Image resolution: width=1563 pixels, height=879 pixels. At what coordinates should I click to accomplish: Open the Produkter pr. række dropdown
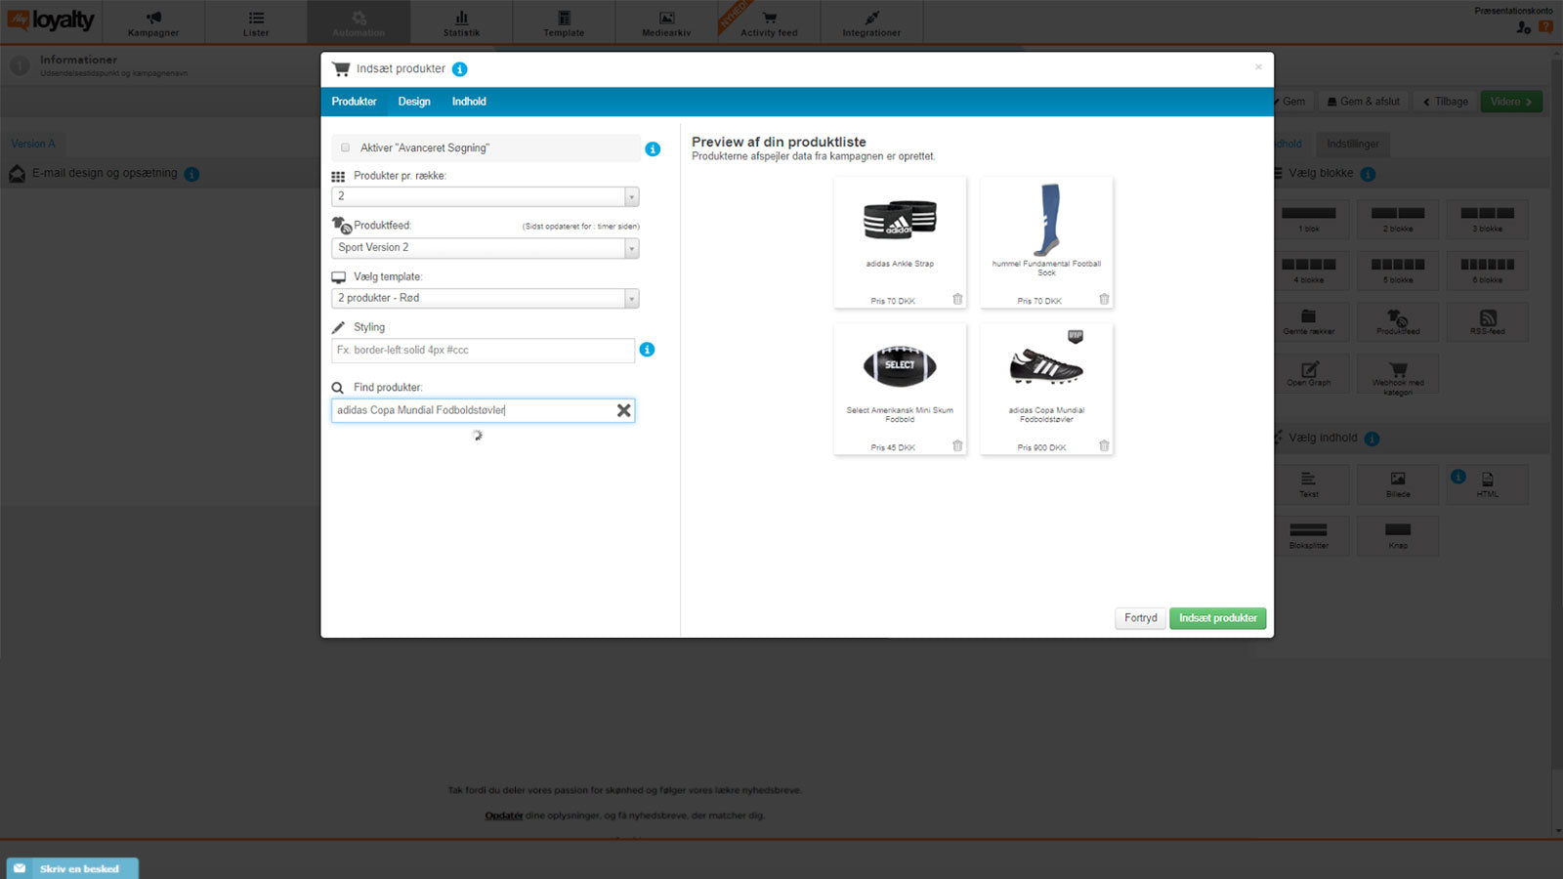click(x=486, y=196)
